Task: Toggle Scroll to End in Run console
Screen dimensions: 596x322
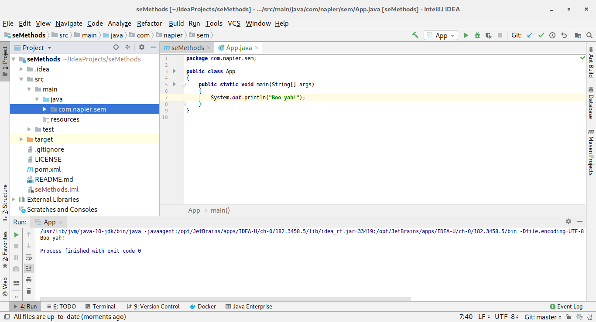Action: pos(29,268)
